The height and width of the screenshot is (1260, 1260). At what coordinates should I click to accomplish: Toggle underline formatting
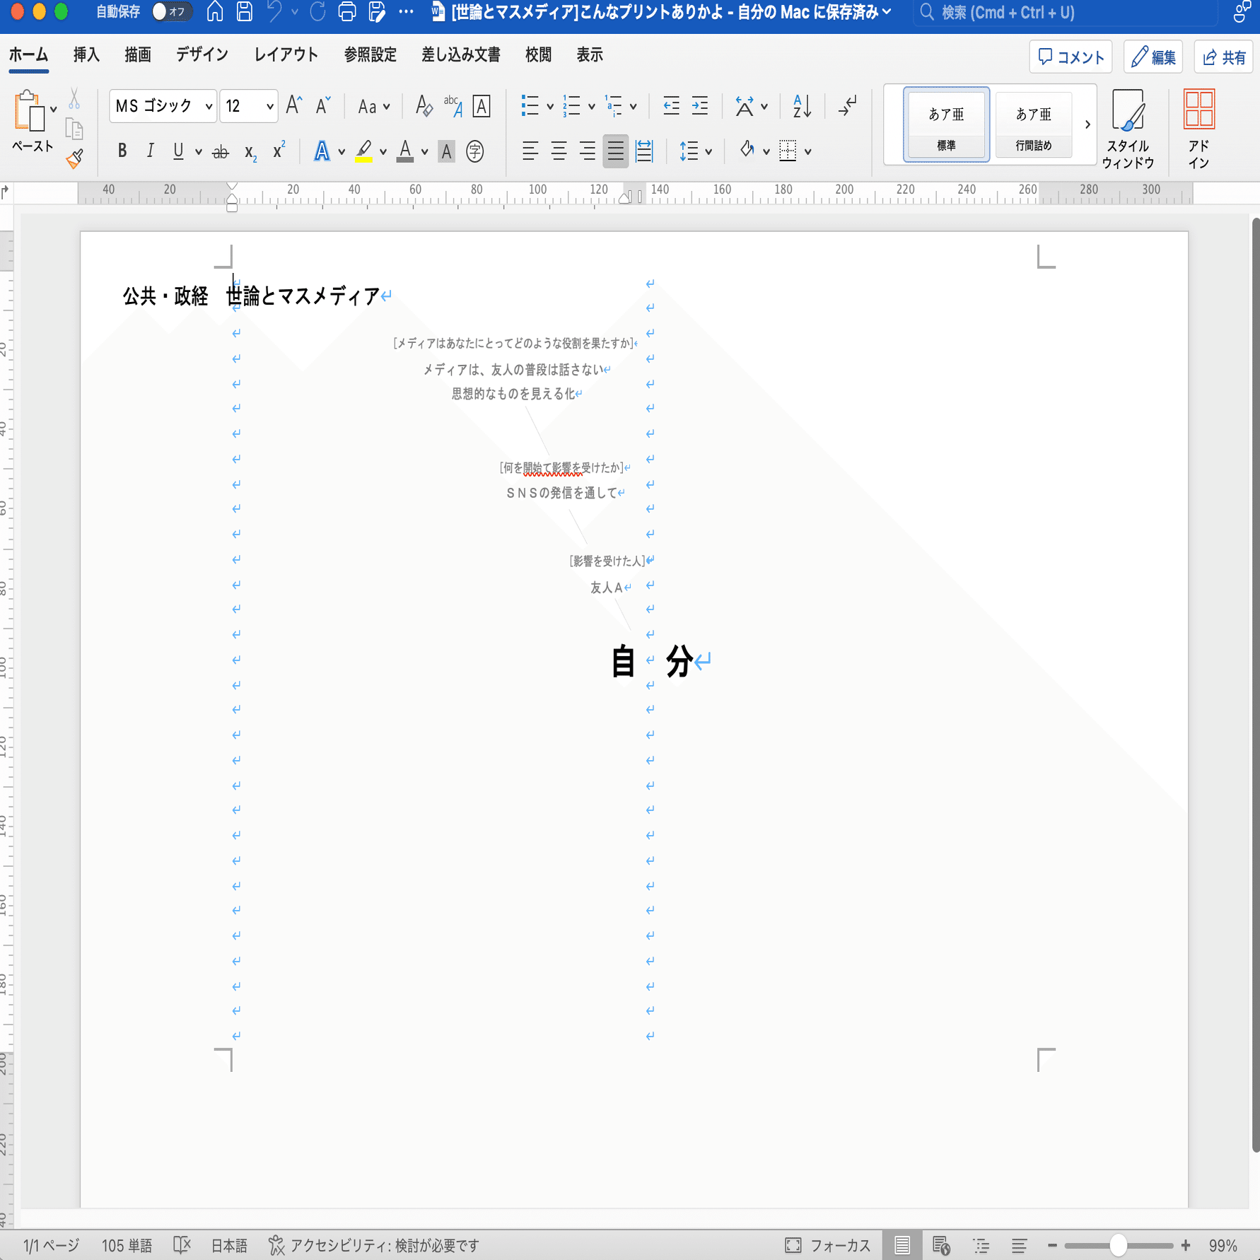(178, 151)
